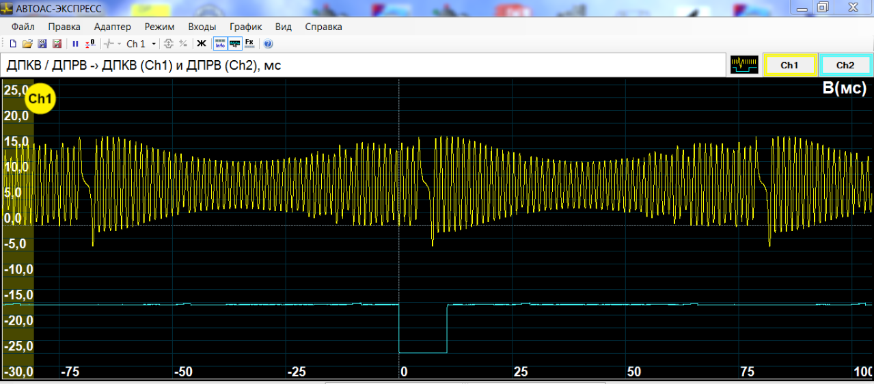Image resolution: width=874 pixels, height=384 pixels.
Task: Click the open folder icon
Action: [27, 44]
